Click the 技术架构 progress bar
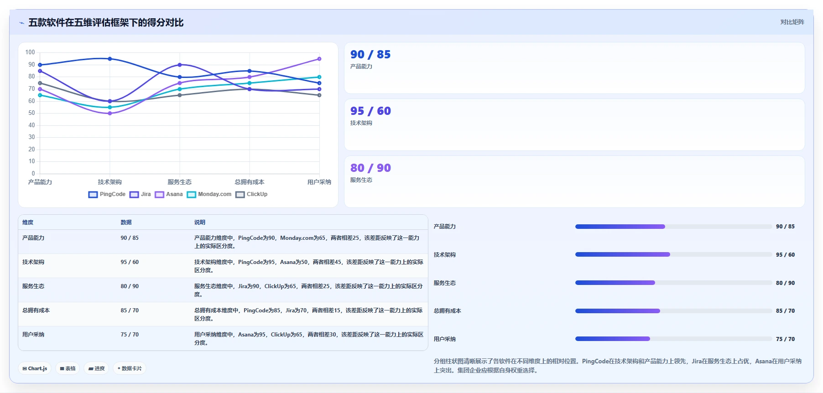 pos(673,254)
